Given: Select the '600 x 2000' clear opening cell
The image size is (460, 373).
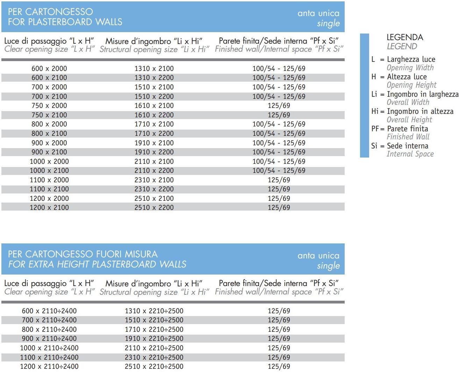Looking at the screenshot, I should (x=49, y=68).
